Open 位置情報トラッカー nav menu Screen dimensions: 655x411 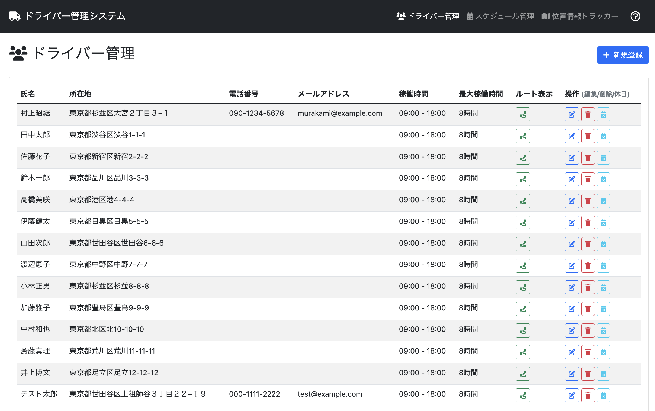(x=579, y=16)
